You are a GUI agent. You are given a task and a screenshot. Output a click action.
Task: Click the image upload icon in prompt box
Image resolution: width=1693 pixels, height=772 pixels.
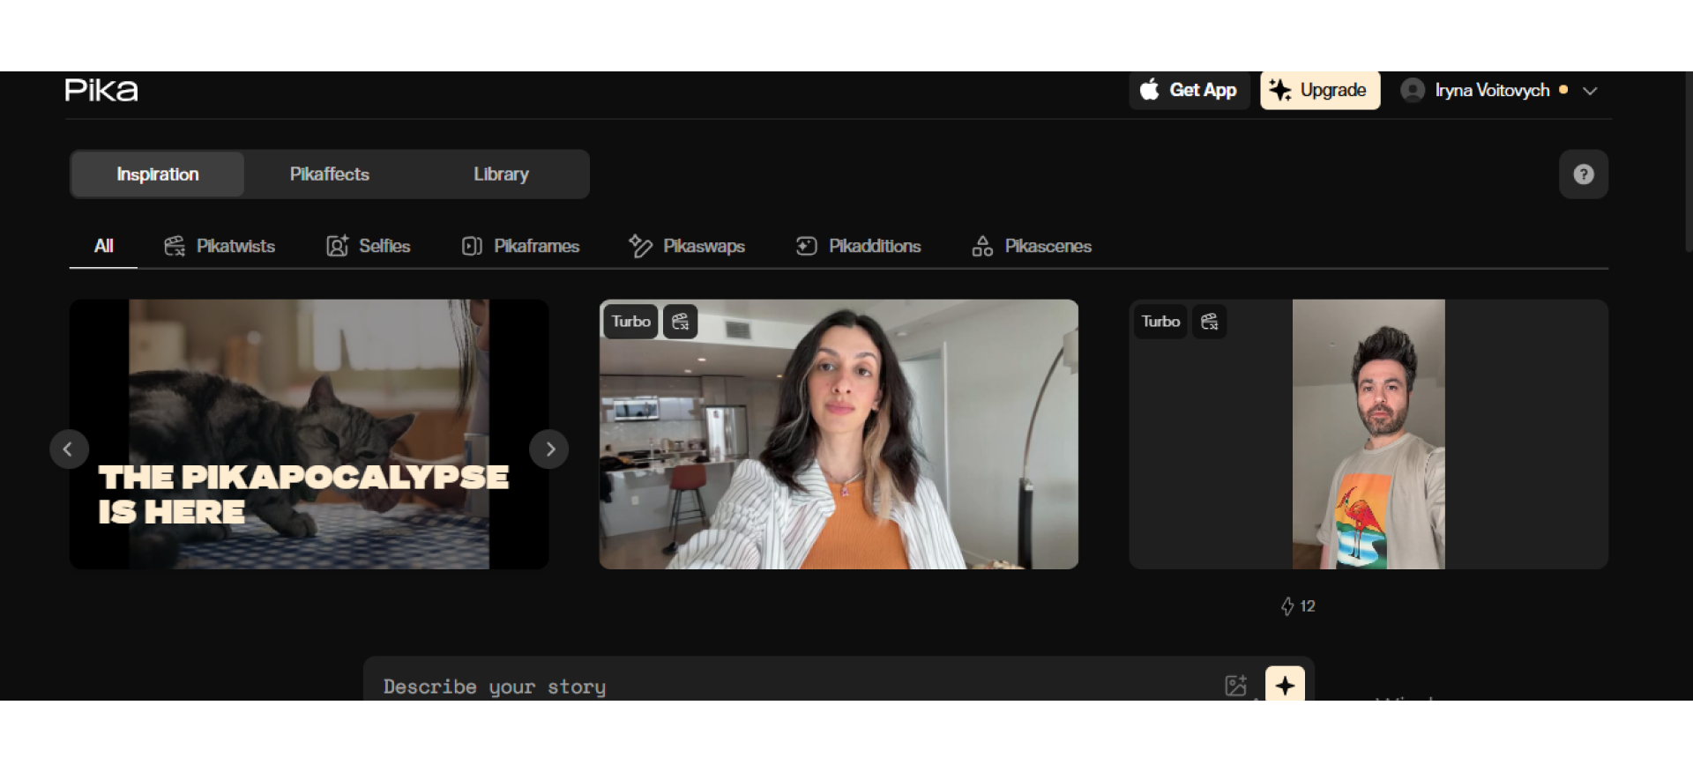point(1236,685)
